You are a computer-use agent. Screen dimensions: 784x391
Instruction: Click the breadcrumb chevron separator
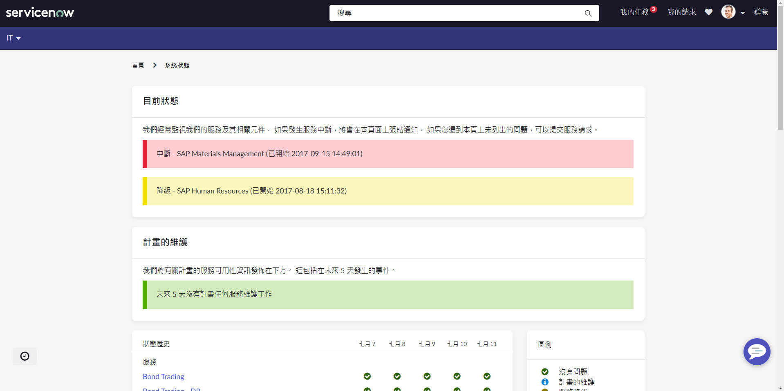(155, 65)
